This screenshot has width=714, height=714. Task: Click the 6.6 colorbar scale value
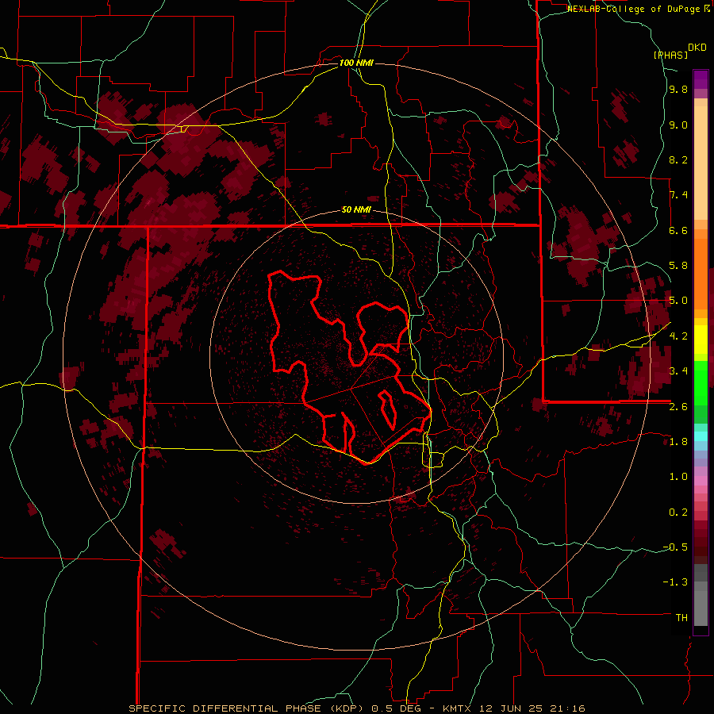(x=678, y=230)
